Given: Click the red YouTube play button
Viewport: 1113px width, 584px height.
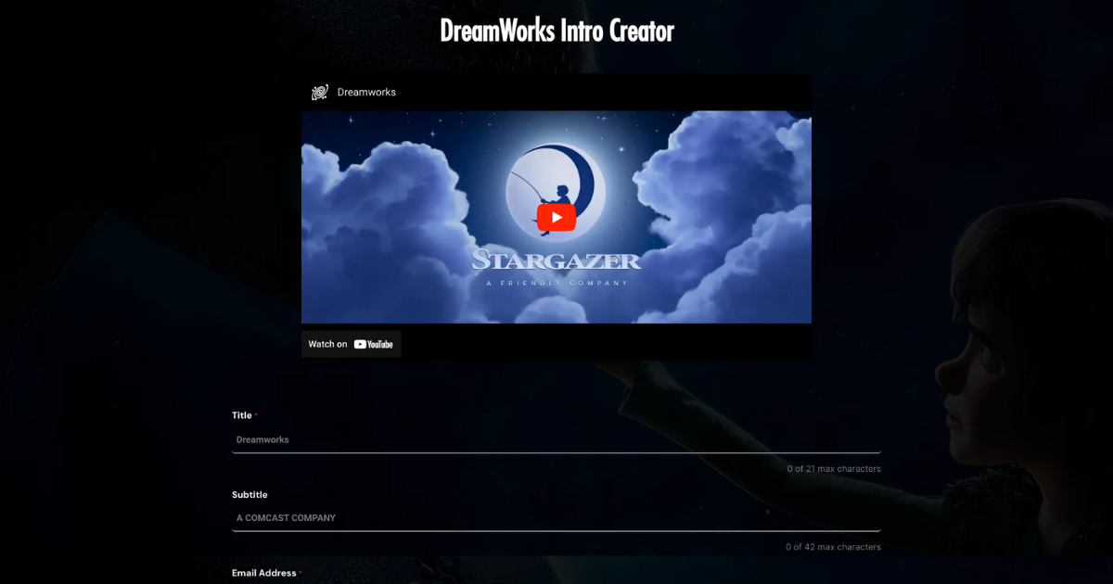Looking at the screenshot, I should [556, 217].
